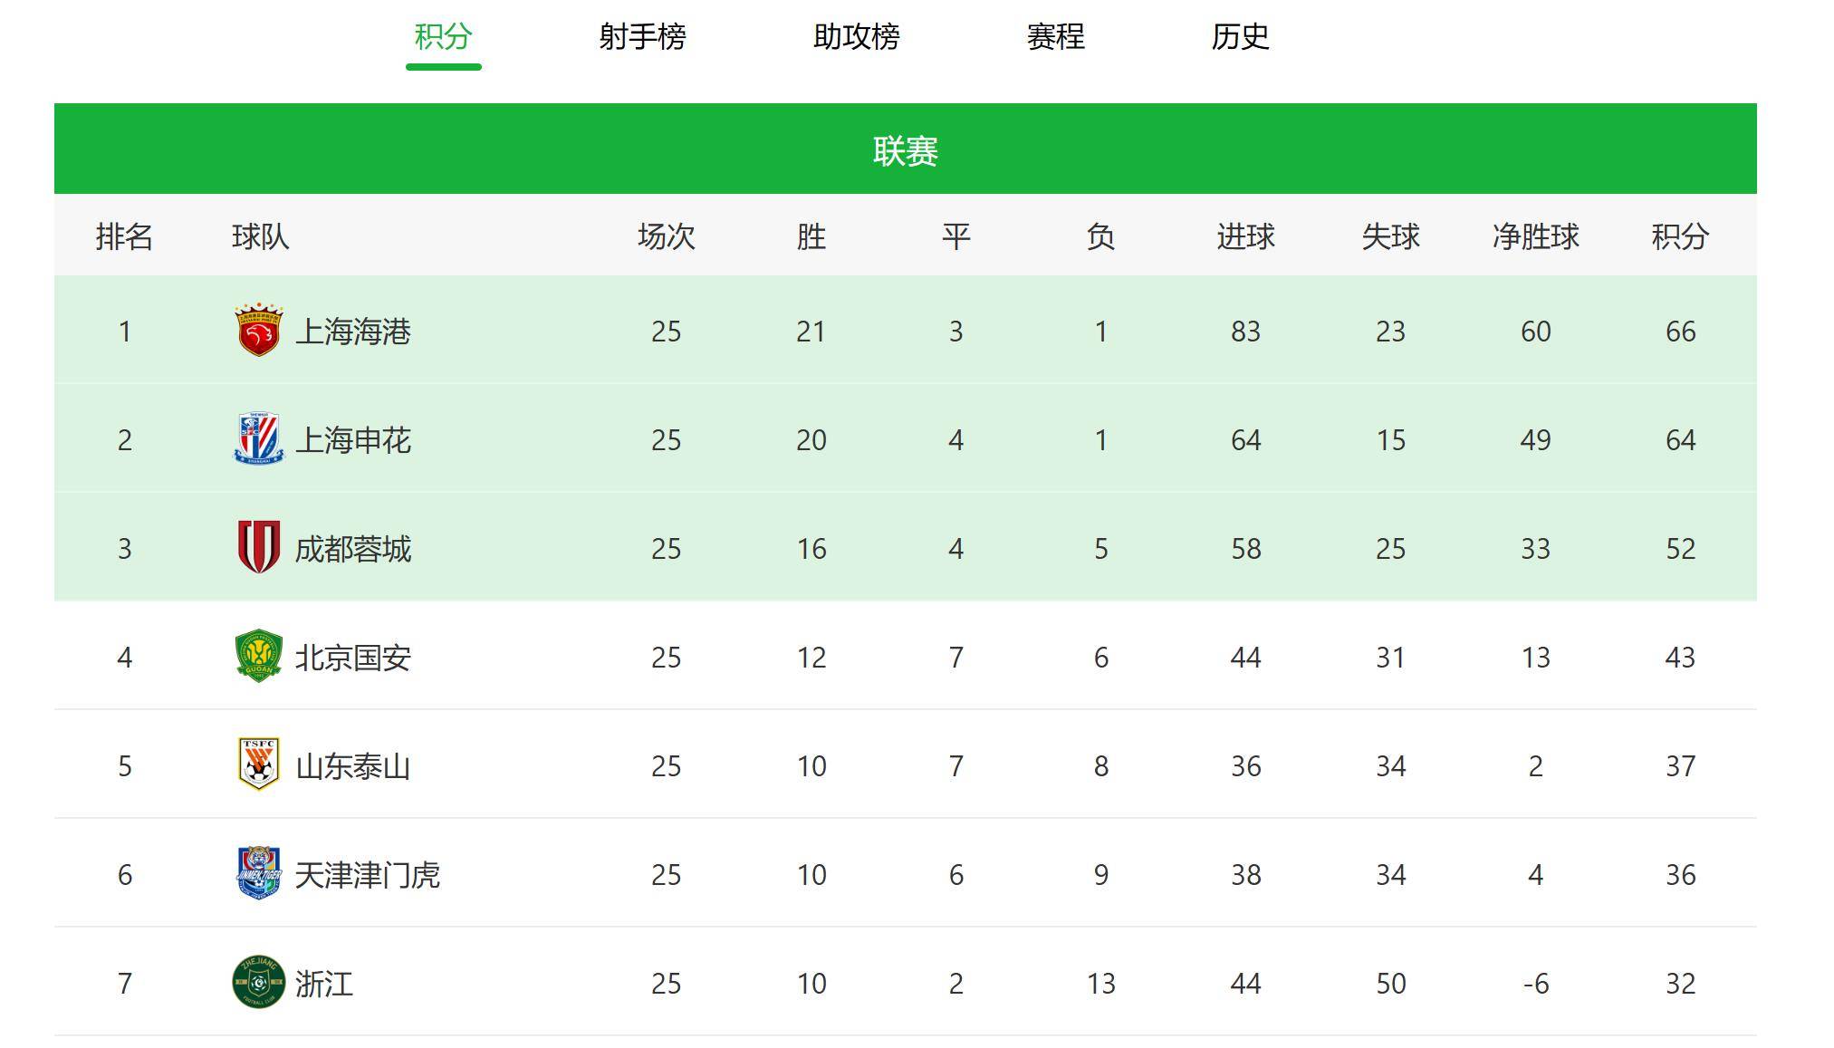The width and height of the screenshot is (1834, 1048).
Task: Select the 赛程 tab
Action: (x=1055, y=37)
